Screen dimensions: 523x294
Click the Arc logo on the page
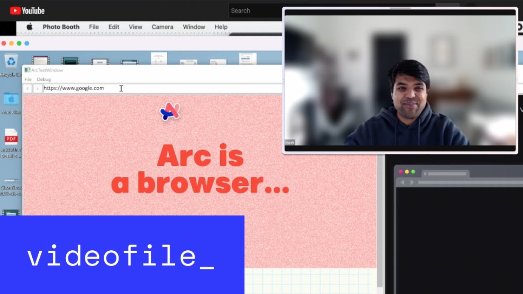pyautogui.click(x=170, y=111)
